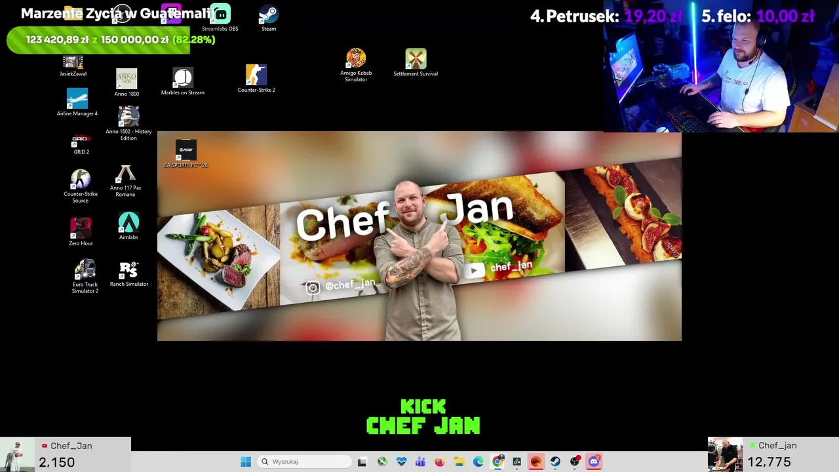Select the Counter-Strike 2 desktop shortcut

pos(256,79)
